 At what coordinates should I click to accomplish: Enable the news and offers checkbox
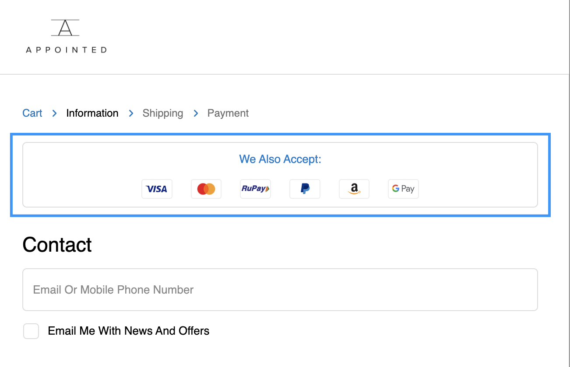[31, 331]
